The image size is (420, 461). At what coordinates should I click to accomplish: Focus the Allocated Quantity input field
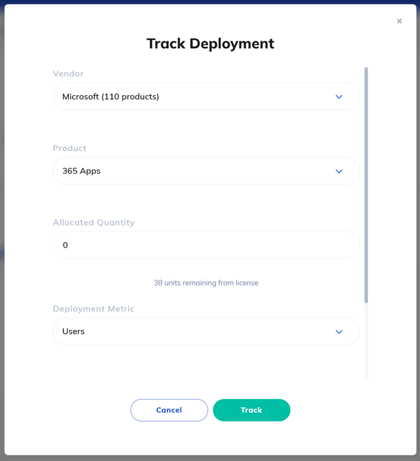click(x=206, y=245)
